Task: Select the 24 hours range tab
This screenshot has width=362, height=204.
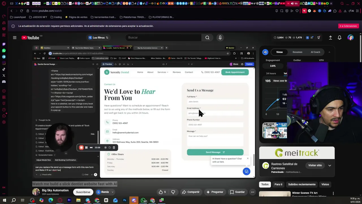Action: click(271, 73)
